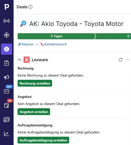Select the first 0 Tagen pipeline stage
131x145 pixels.
click(x=57, y=36)
